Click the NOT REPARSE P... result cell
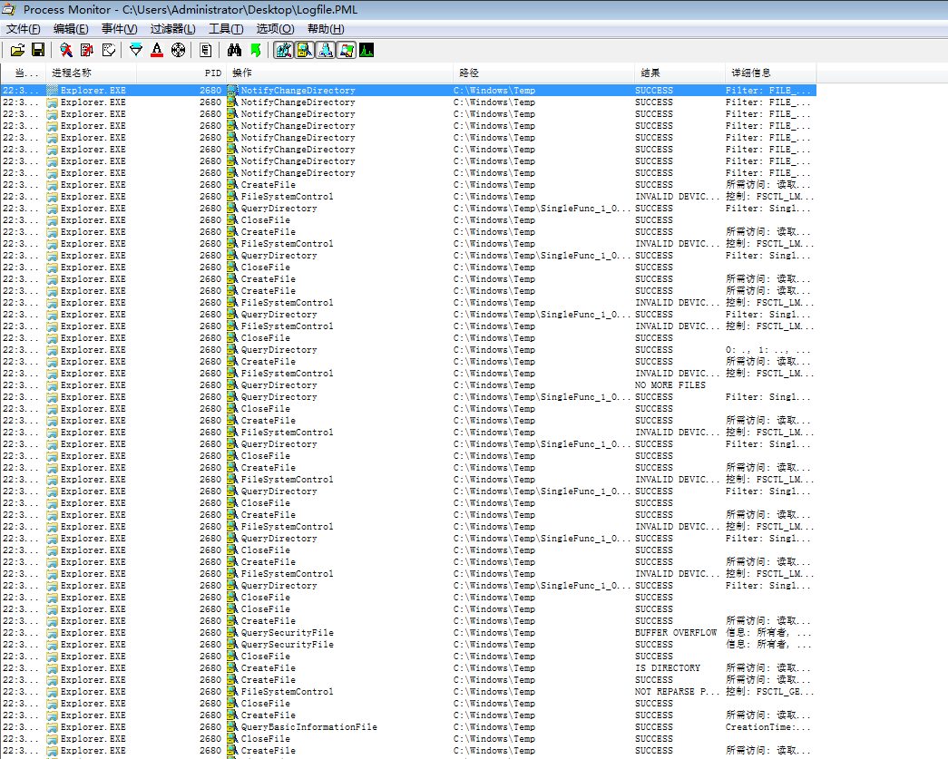Viewport: 948px width, 759px height. pyautogui.click(x=677, y=692)
